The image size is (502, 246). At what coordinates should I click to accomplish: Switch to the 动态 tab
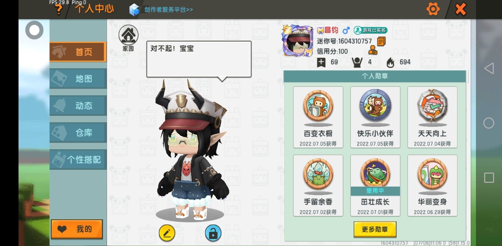click(x=78, y=106)
